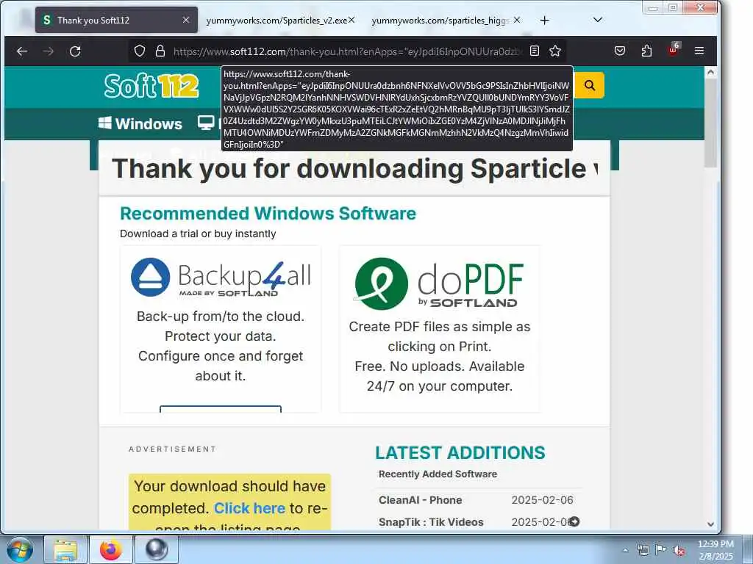Open the tracking protection shield icon
The image size is (753, 564).
(x=140, y=51)
